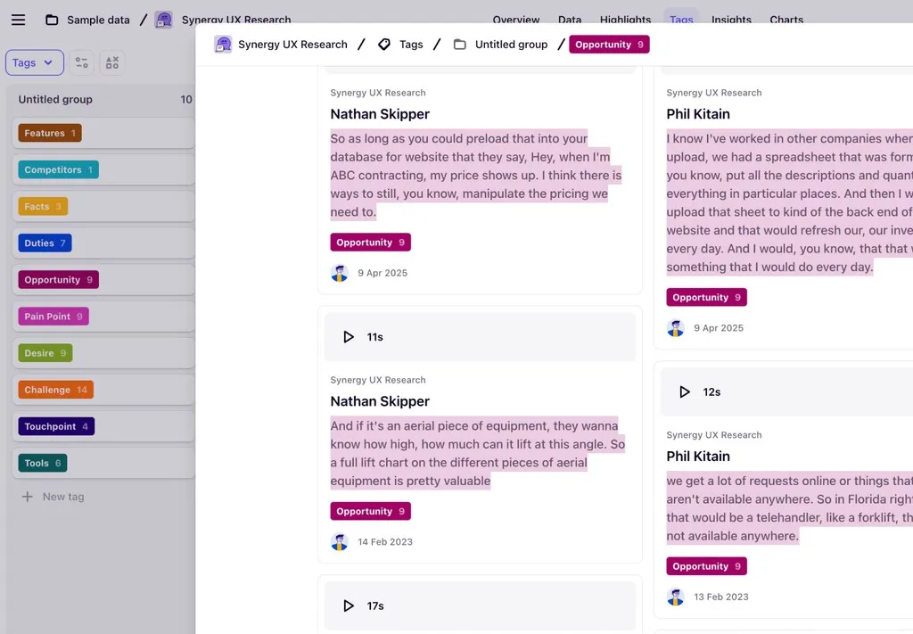Click the highlight starting 'And if it's an aerial piece'
The image size is (913, 634).
click(x=478, y=453)
